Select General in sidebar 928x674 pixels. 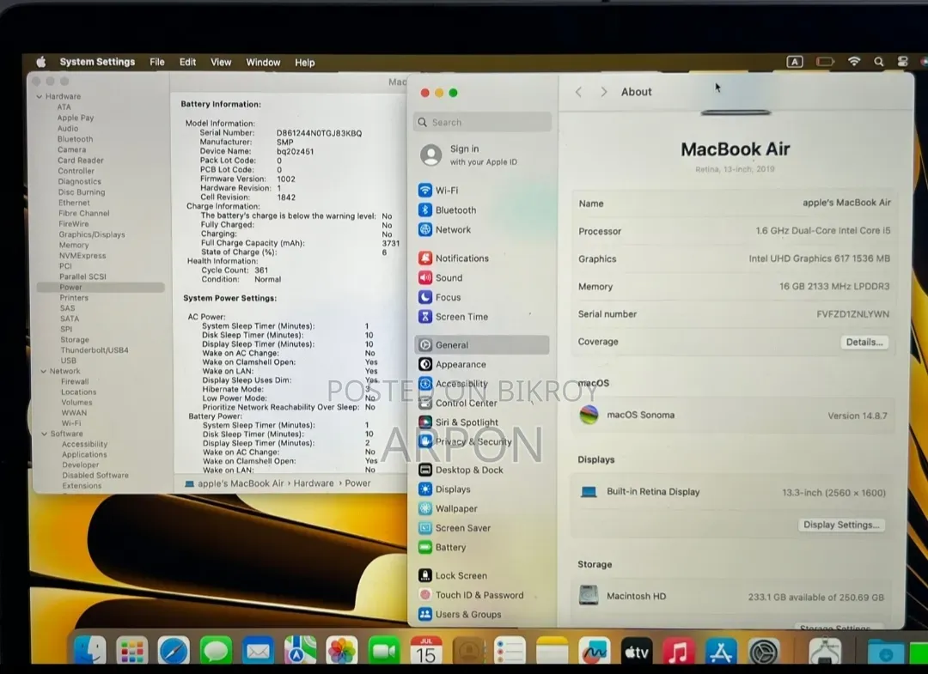(482, 344)
